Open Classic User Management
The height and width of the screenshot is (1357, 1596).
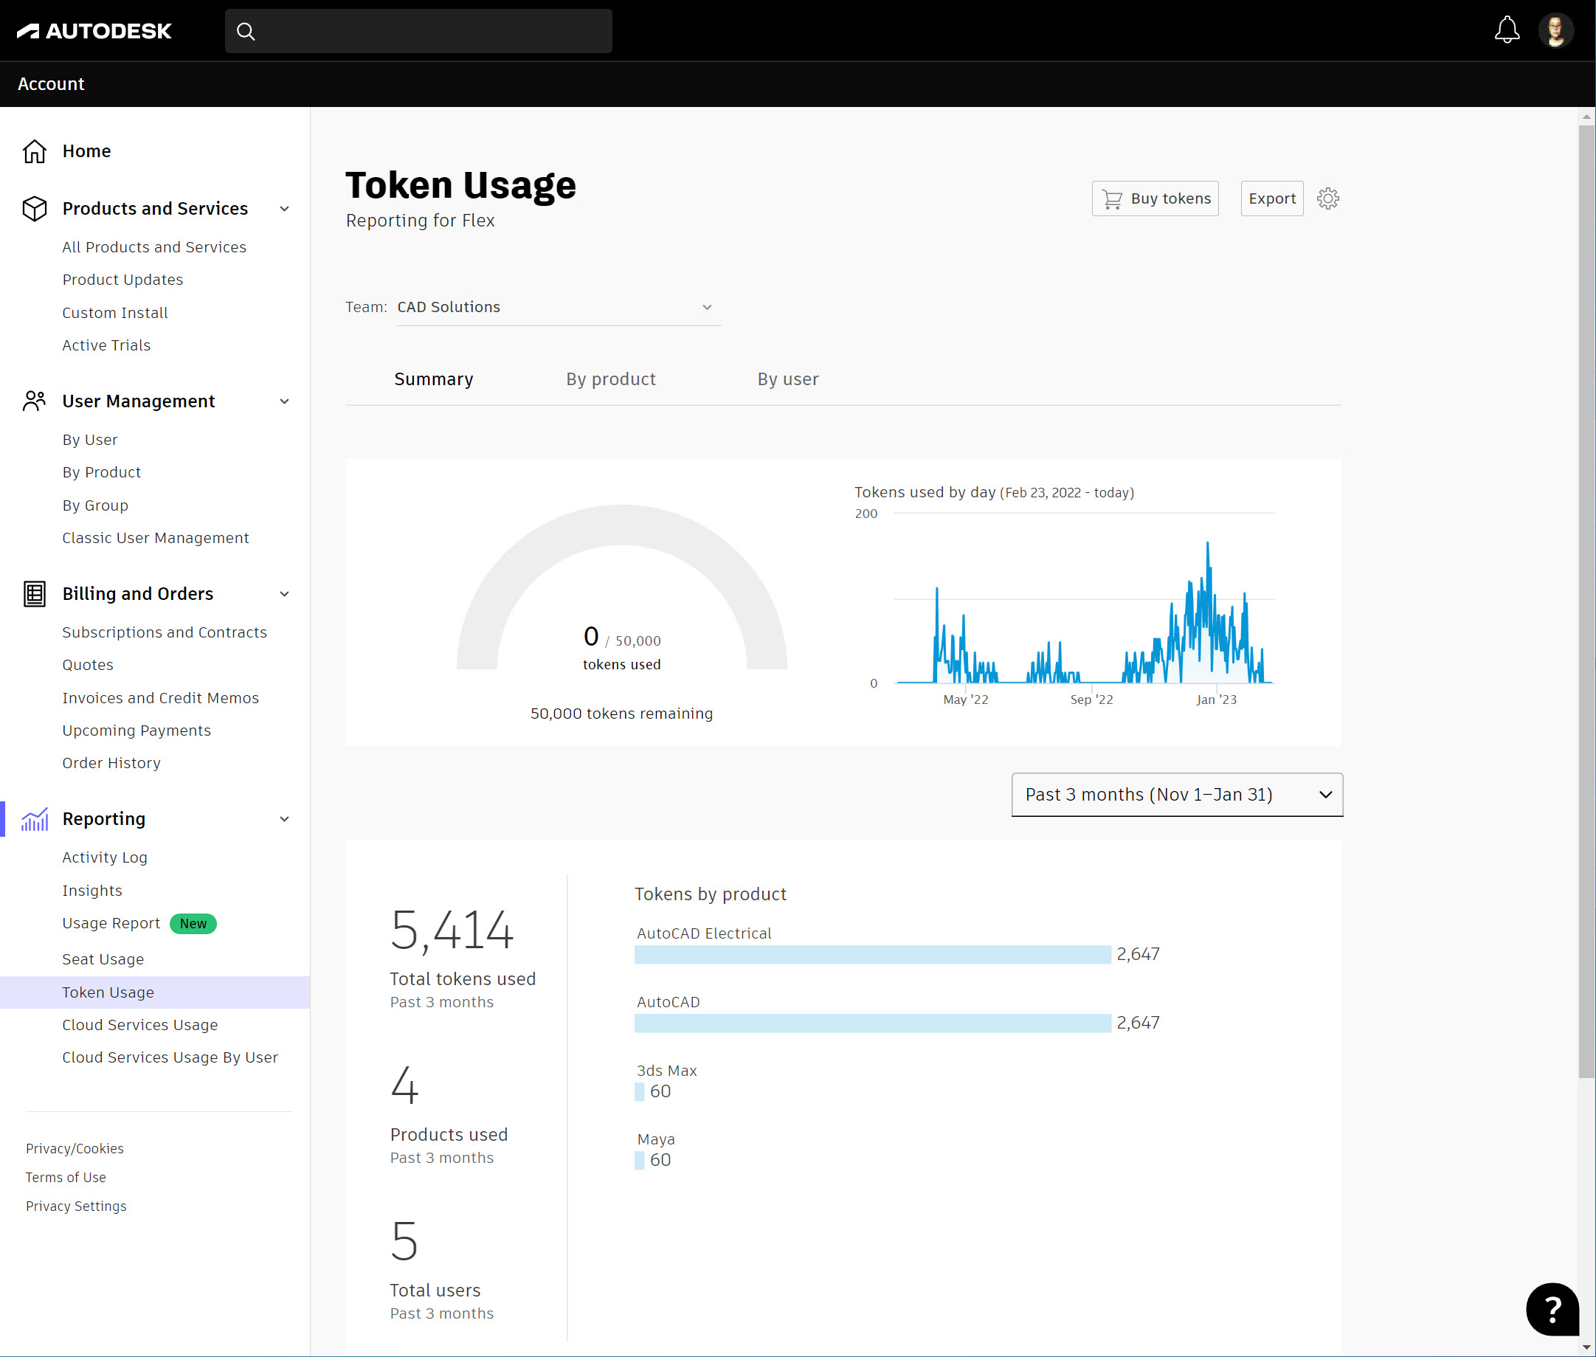[156, 538]
